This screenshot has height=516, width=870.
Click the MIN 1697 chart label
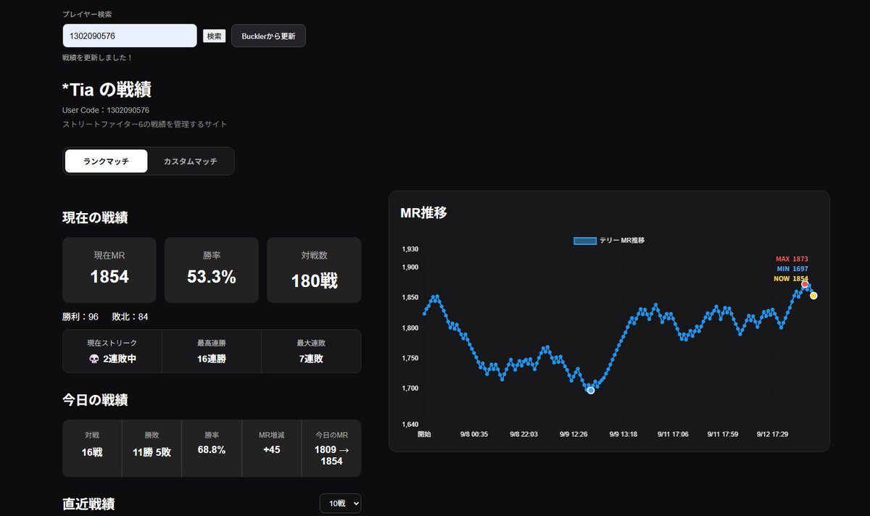coord(792,269)
